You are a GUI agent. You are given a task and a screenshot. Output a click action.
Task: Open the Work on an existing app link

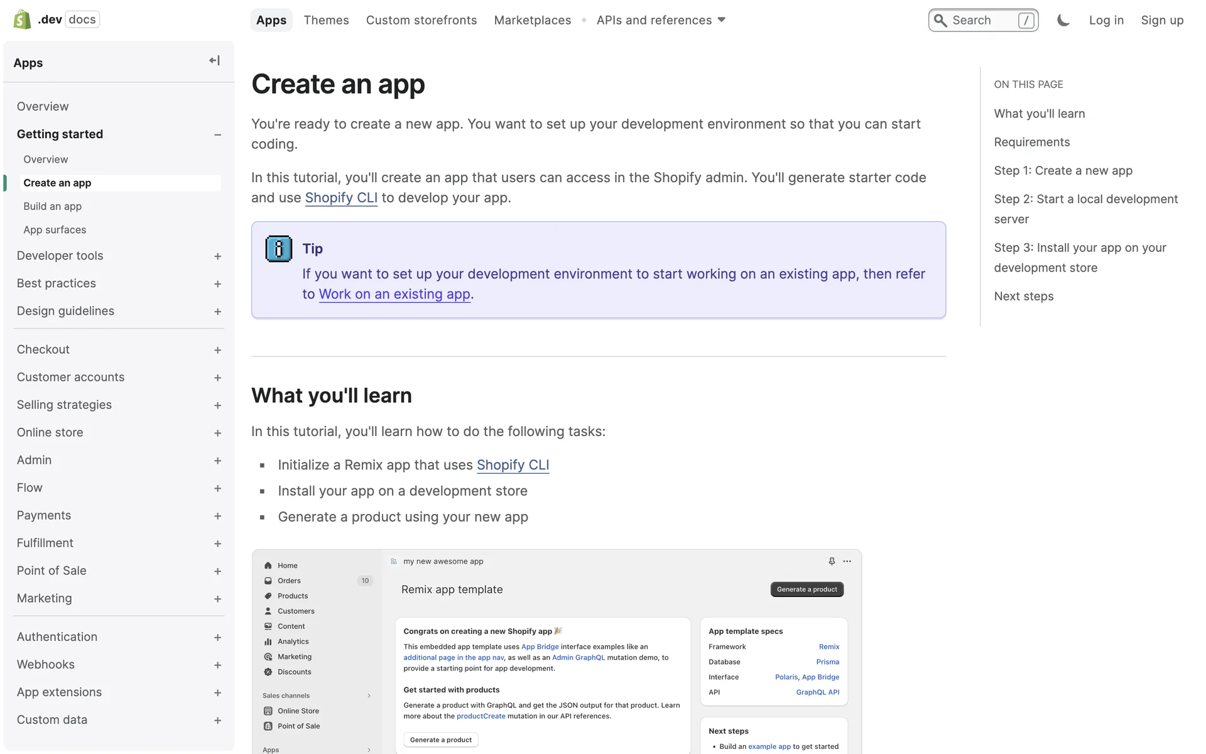click(x=394, y=294)
